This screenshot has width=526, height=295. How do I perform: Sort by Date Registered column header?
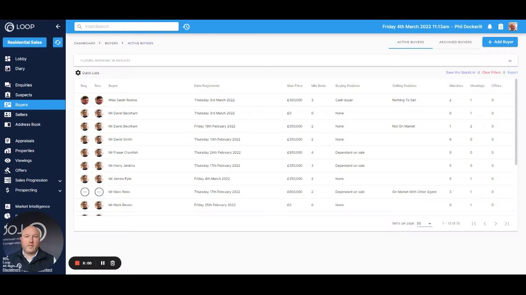[x=207, y=86]
